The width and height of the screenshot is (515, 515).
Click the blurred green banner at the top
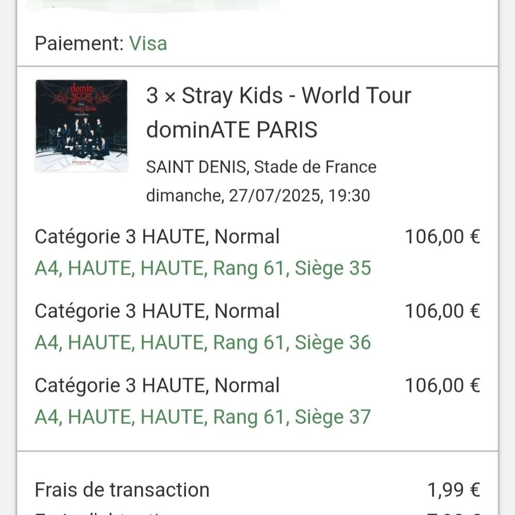click(153, 6)
